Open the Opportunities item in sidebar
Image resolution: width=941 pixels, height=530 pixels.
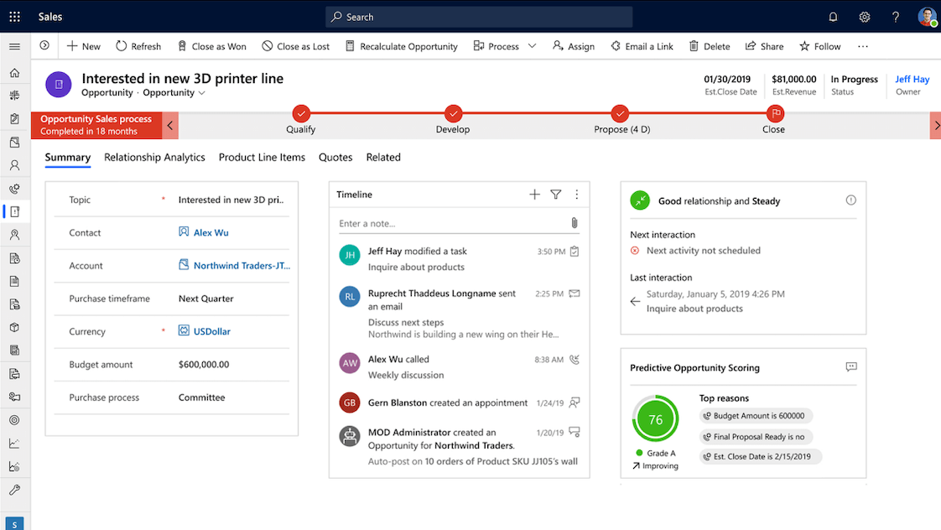(x=14, y=211)
